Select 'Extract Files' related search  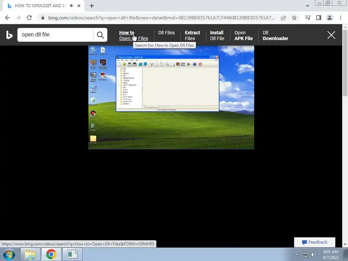pyautogui.click(x=192, y=35)
